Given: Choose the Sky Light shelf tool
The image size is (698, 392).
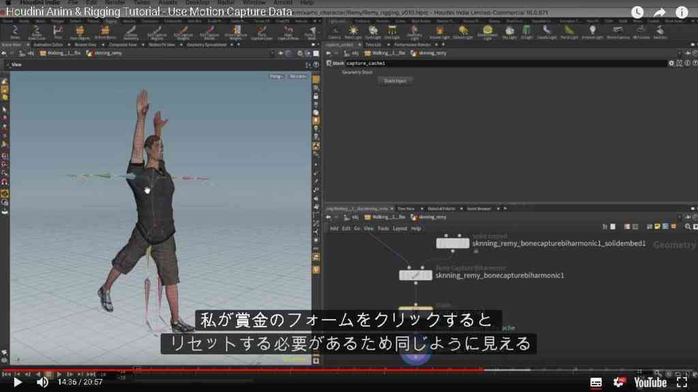Looking at the screenshot, I should pyautogui.click(x=509, y=32).
